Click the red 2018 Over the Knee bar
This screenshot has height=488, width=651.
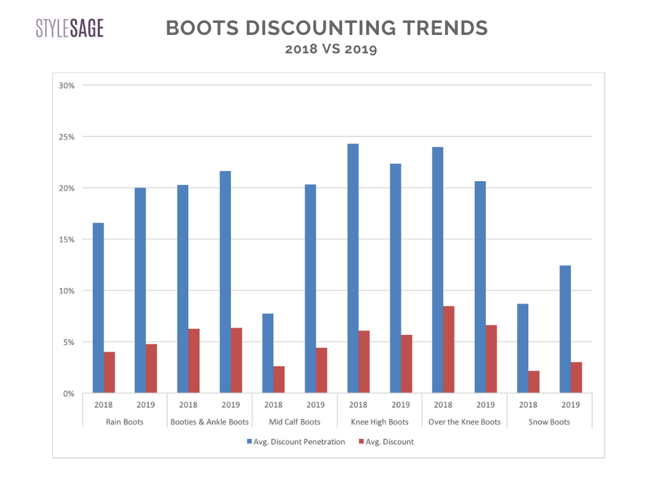pyautogui.click(x=449, y=349)
